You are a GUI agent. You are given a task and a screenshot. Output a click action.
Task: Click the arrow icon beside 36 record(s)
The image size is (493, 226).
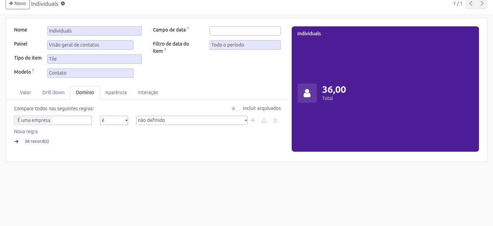[x=16, y=141]
